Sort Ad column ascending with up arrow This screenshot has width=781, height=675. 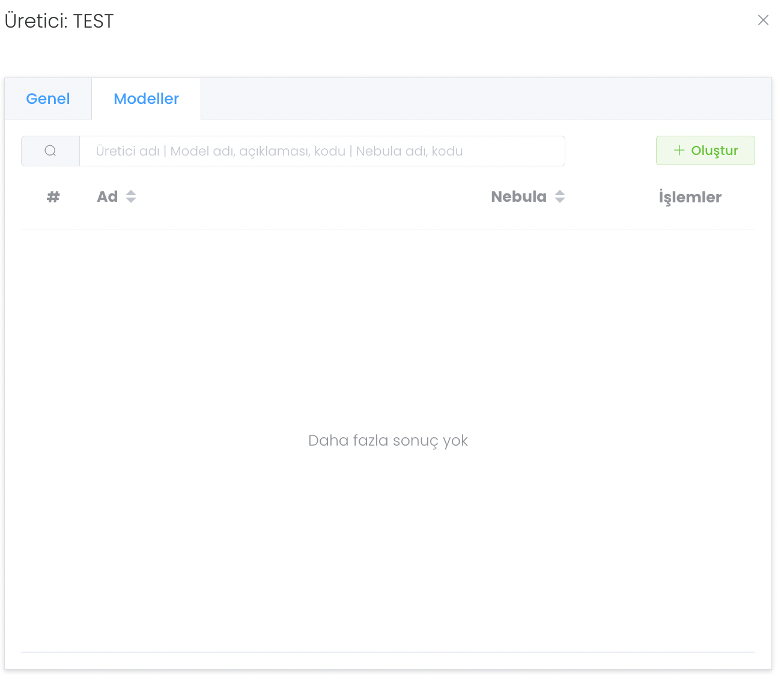pyautogui.click(x=131, y=192)
